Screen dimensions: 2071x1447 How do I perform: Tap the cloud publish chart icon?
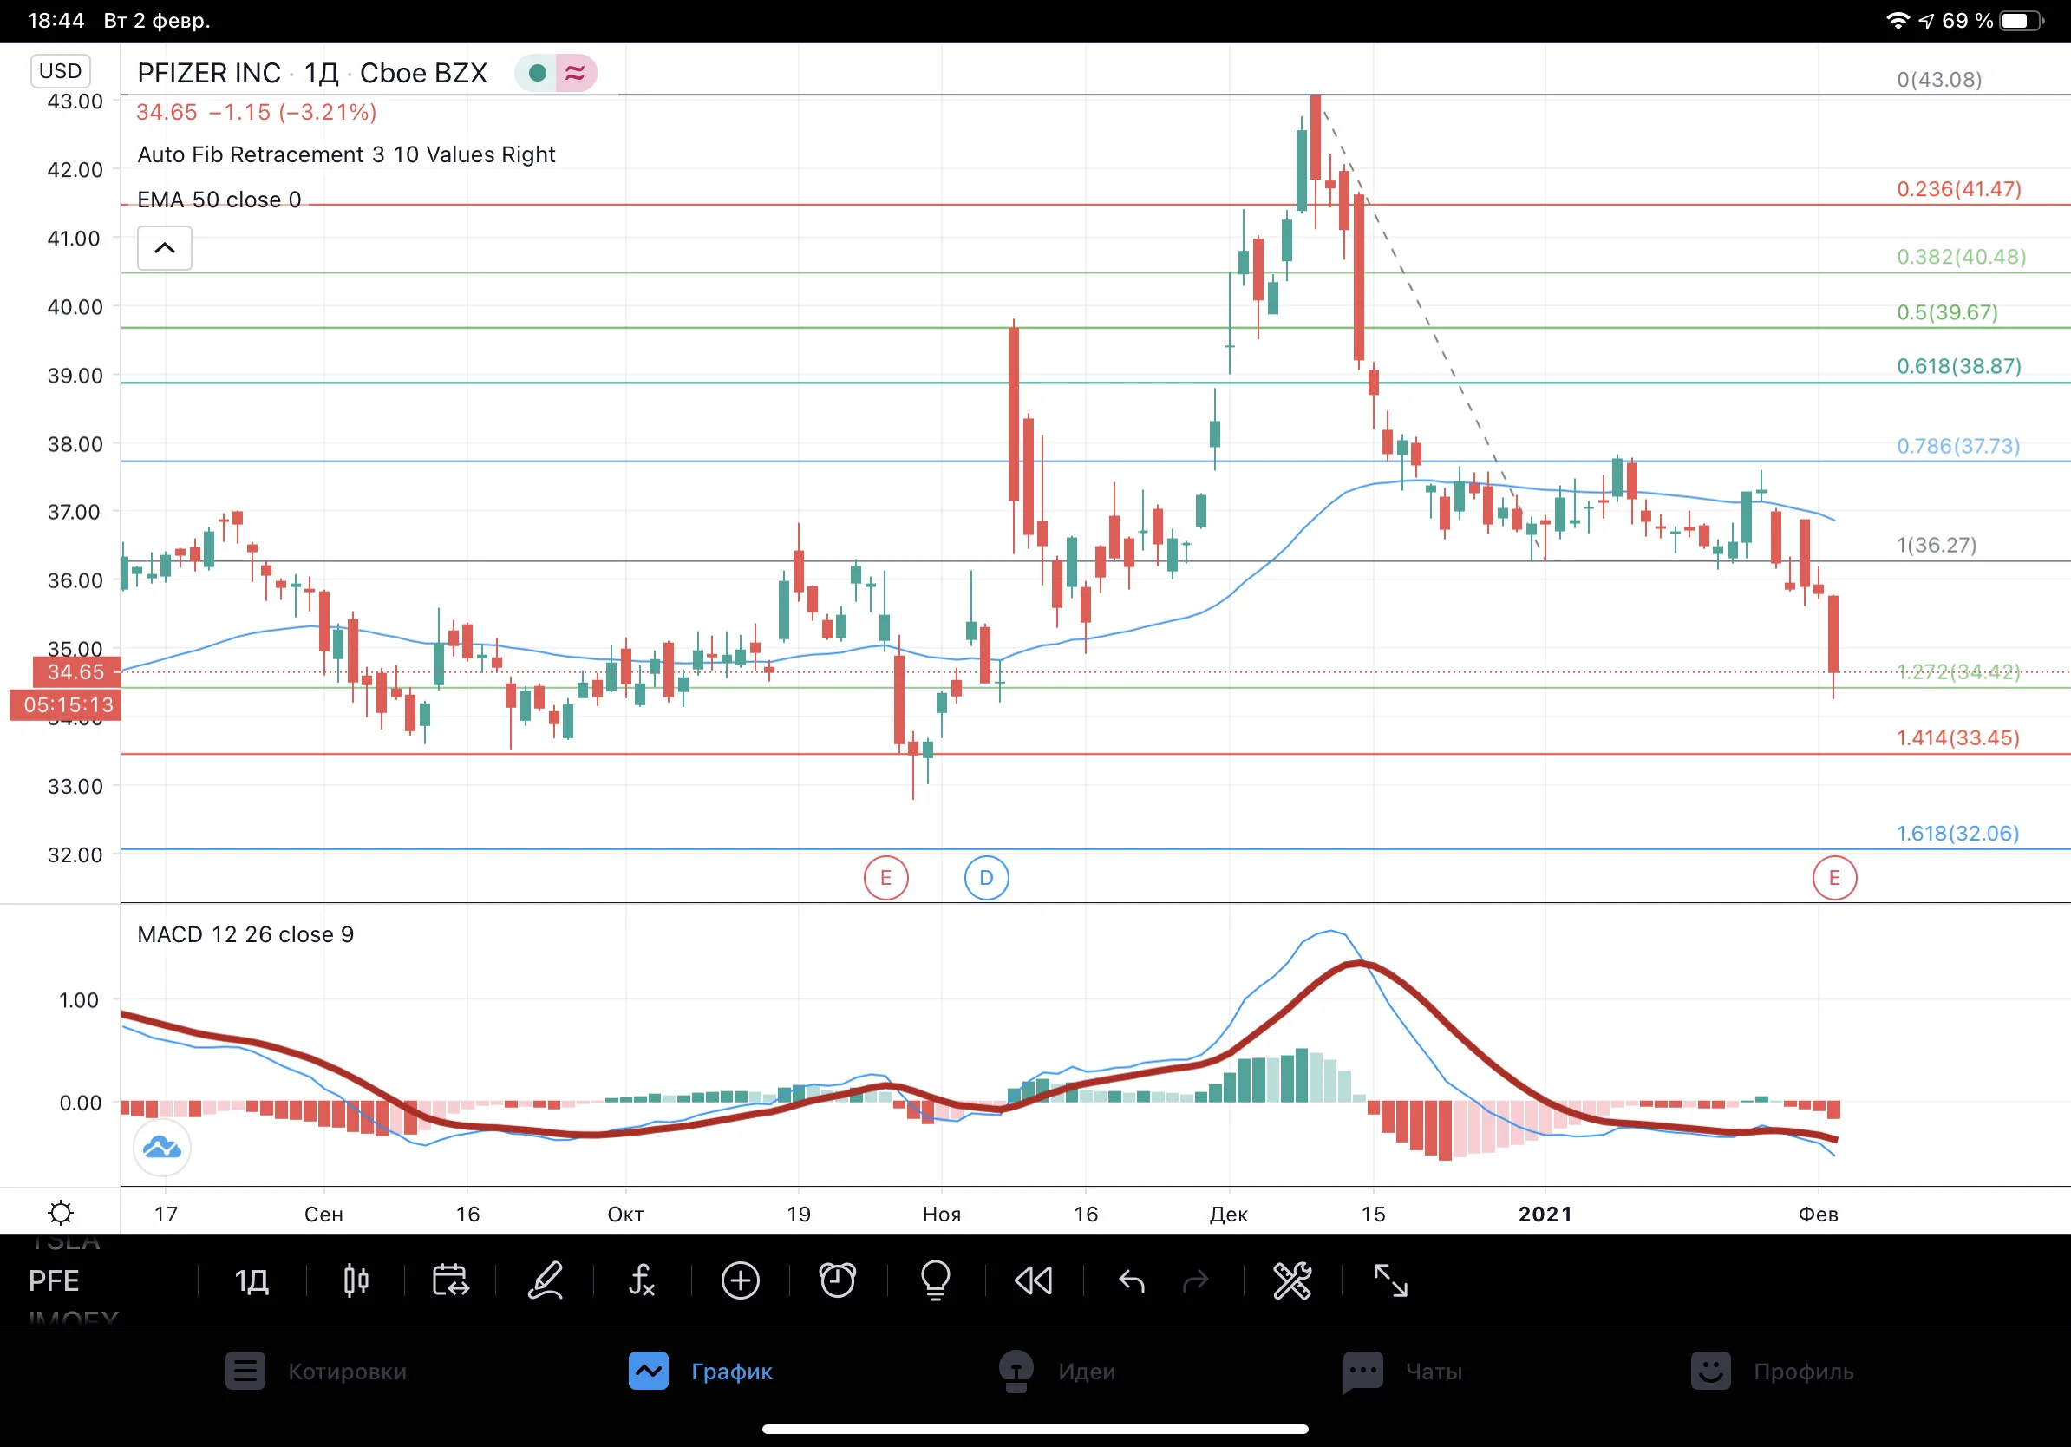pos(162,1148)
